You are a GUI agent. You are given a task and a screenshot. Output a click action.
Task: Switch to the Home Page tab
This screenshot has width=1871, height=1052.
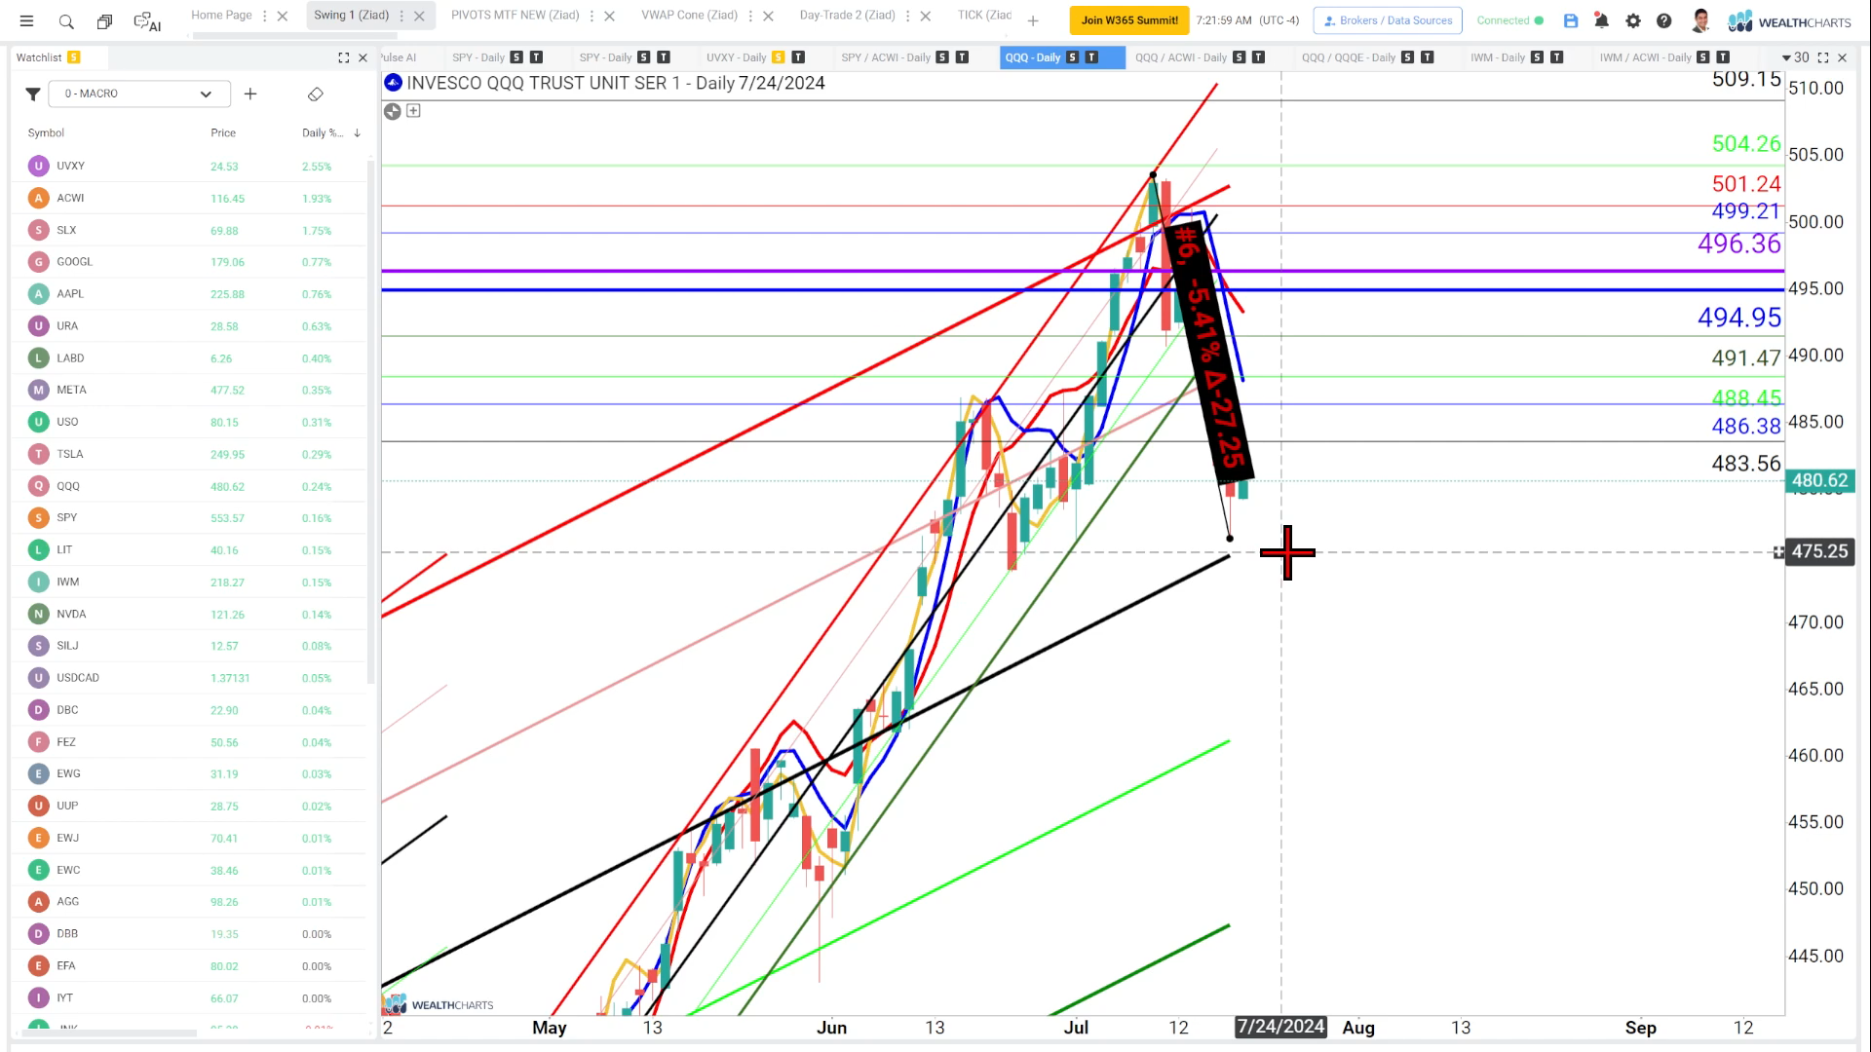[221, 15]
